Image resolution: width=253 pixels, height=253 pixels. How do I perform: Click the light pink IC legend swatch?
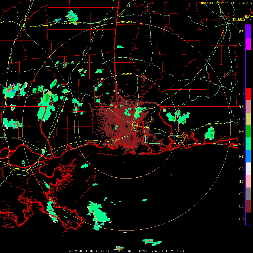248,181
